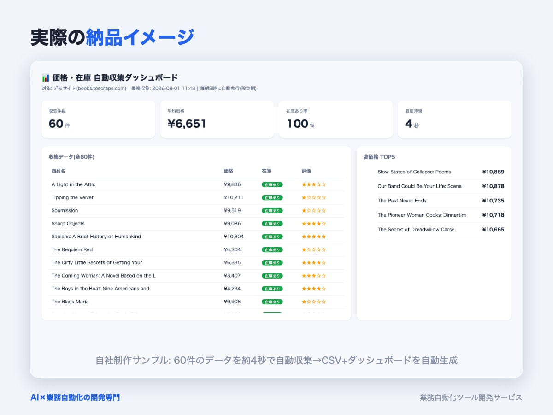Viewport: 553px width, 415px height.
Task: Click the 価格・在庫 自動収集ダッシュボード heading
Action: (115, 77)
